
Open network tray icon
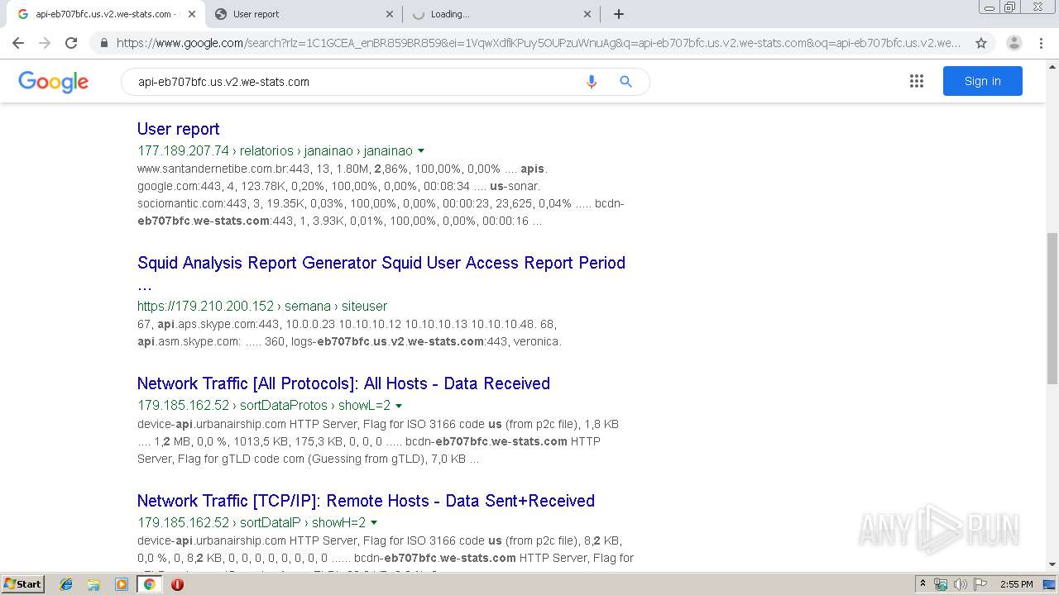[x=941, y=584]
